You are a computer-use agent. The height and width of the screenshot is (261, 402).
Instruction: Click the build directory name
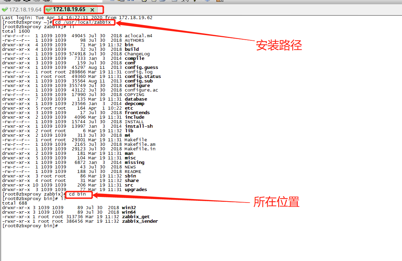(132, 49)
